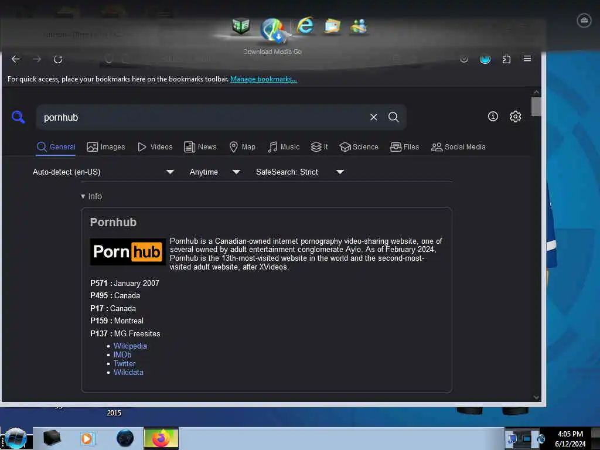
Task: Open the dark globe taskbar icon
Action: 125,438
